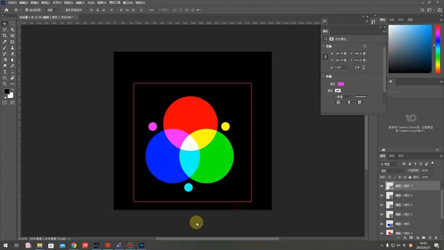
Task: Uncheck the 自动选择 checkbox
Action: pos(26,10)
